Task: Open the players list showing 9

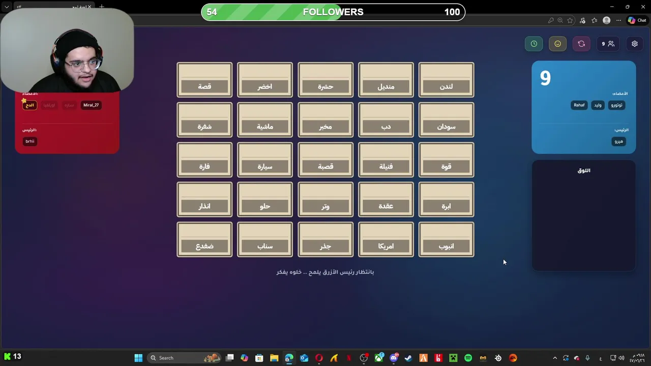Action: click(608, 44)
